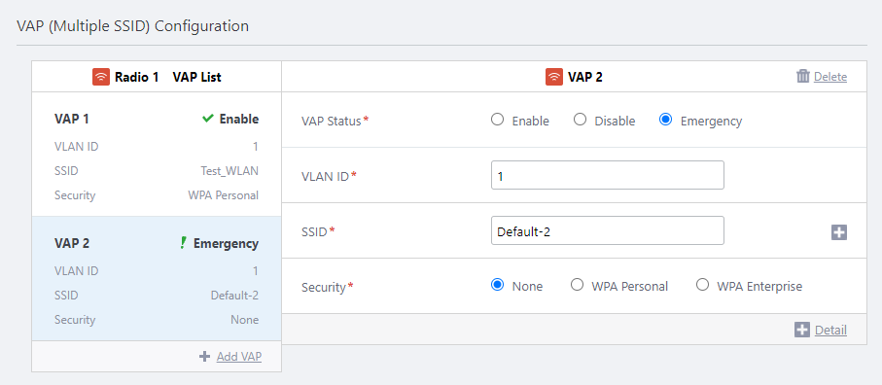Click the Emergency status text of VAP 2

(x=227, y=243)
